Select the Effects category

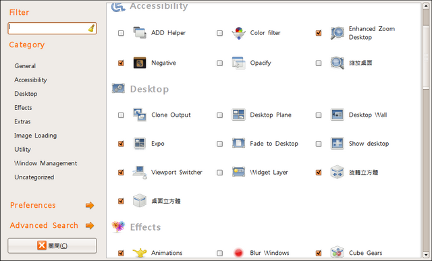pos(23,108)
